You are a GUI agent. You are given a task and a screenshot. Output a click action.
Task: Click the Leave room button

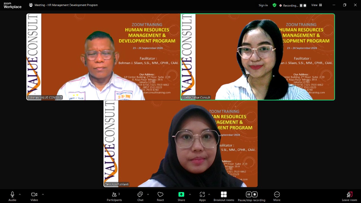click(x=349, y=196)
